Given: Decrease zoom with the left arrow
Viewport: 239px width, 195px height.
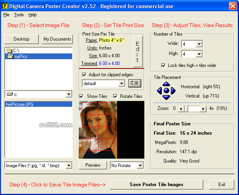Looking at the screenshot, I should 181,109.
